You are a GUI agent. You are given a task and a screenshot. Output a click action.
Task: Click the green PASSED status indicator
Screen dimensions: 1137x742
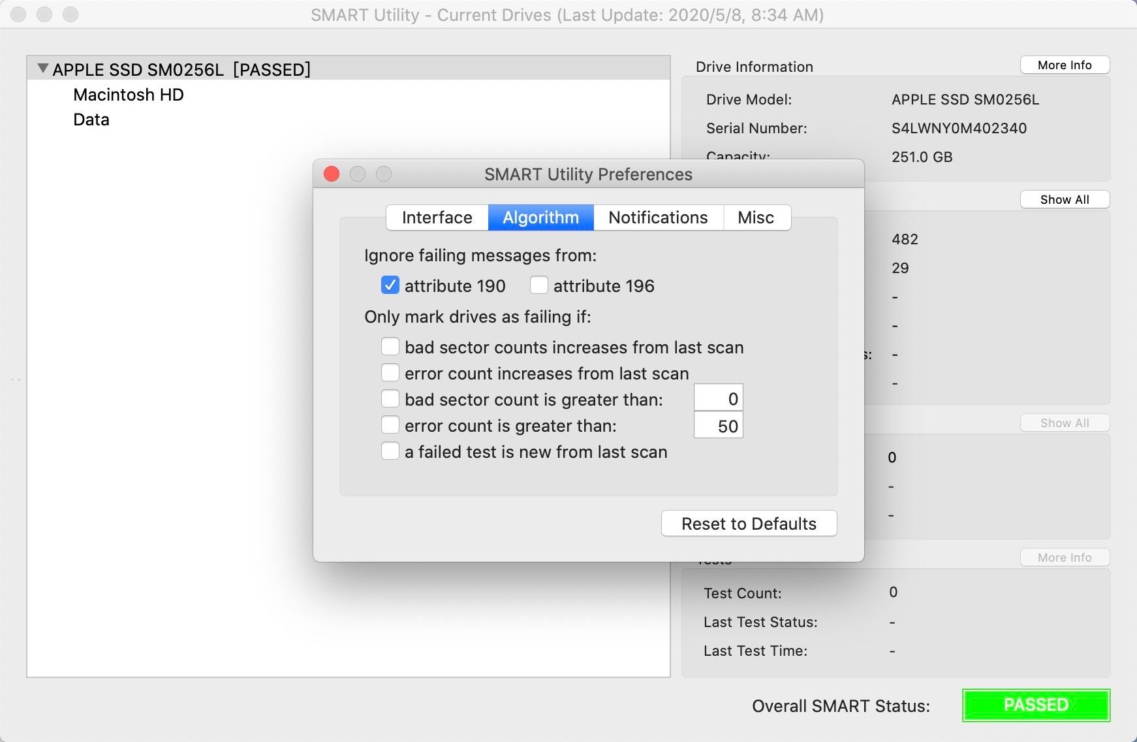click(1035, 704)
